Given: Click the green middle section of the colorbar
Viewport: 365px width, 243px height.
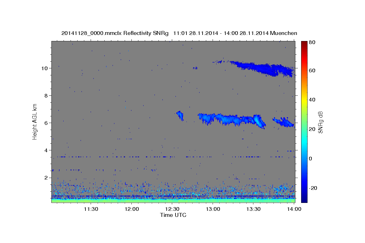Looking at the screenshot, I should pyautogui.click(x=304, y=122).
